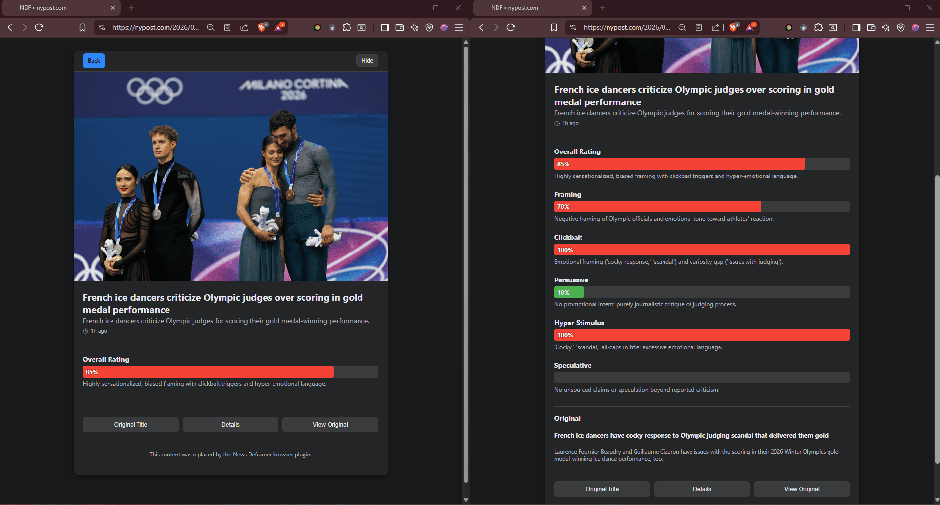Follow the News Deframer link
Image resolution: width=940 pixels, height=505 pixels.
252,454
